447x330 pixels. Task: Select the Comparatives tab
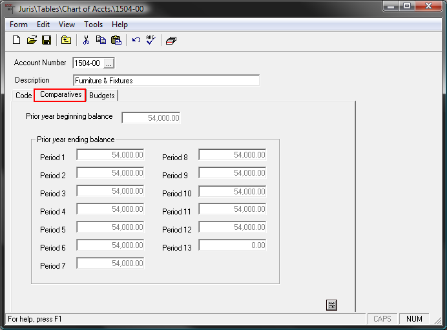pyautogui.click(x=61, y=95)
